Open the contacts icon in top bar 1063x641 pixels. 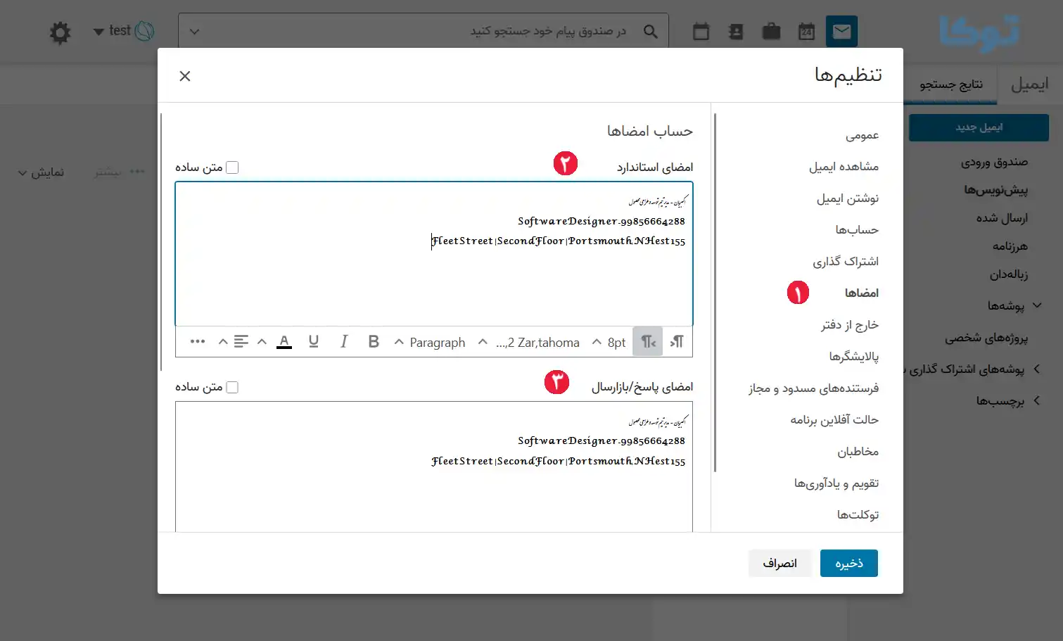coord(736,32)
